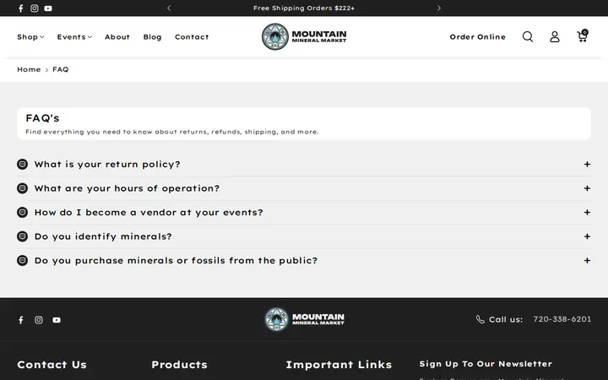Image resolution: width=608 pixels, height=380 pixels.
Task: Open the Events dropdown menu
Action: [74, 37]
